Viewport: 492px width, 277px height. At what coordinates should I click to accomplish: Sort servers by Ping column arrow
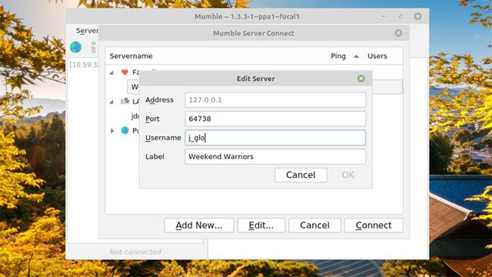point(357,56)
